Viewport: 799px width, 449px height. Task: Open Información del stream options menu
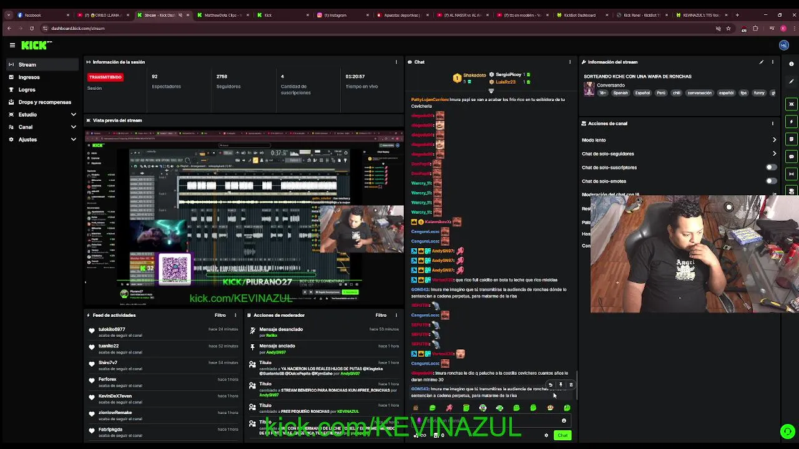[x=773, y=62]
